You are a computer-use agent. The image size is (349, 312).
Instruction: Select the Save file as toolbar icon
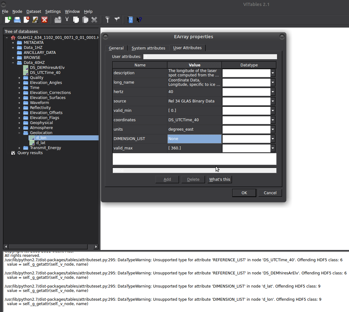click(x=35, y=19)
